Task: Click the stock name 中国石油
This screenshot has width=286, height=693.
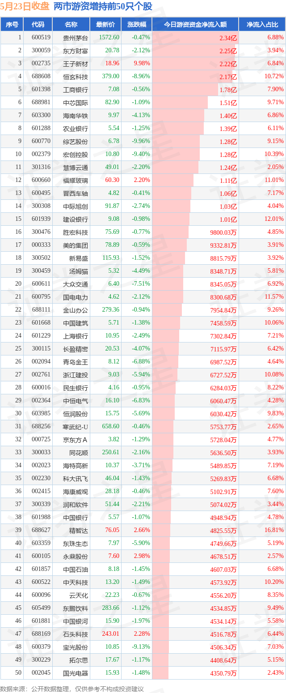Action: (x=76, y=569)
